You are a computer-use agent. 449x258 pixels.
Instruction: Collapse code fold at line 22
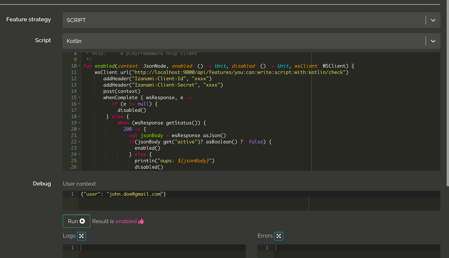click(x=79, y=142)
